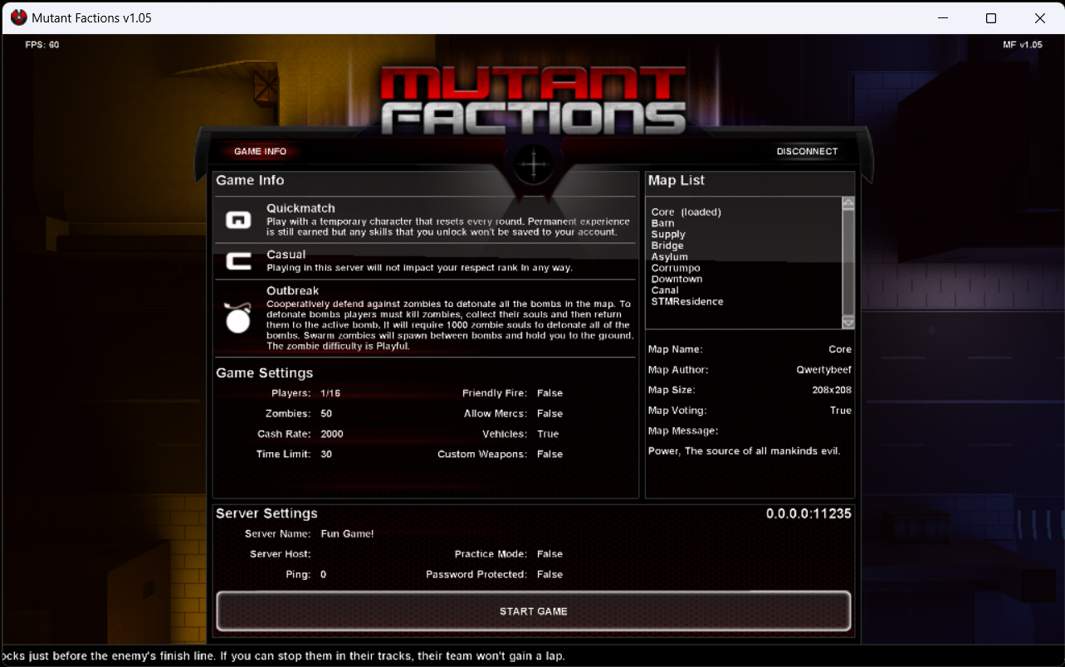Viewport: 1065px width, 667px height.
Task: Click the Map Name value Core
Action: pos(840,350)
